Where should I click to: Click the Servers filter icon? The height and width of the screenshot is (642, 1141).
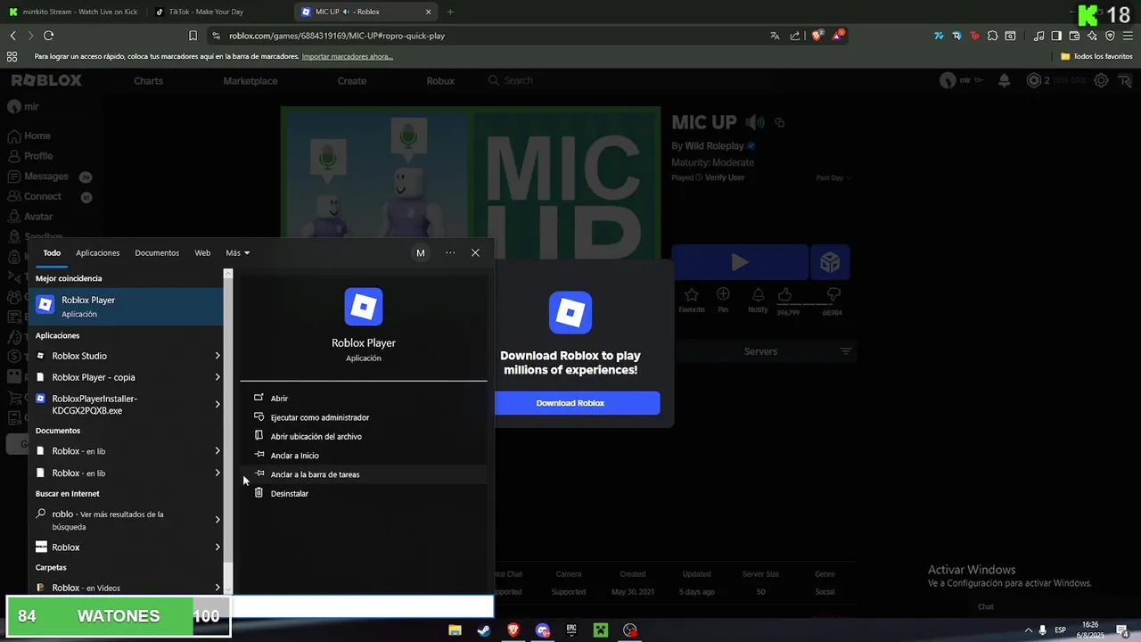point(846,351)
